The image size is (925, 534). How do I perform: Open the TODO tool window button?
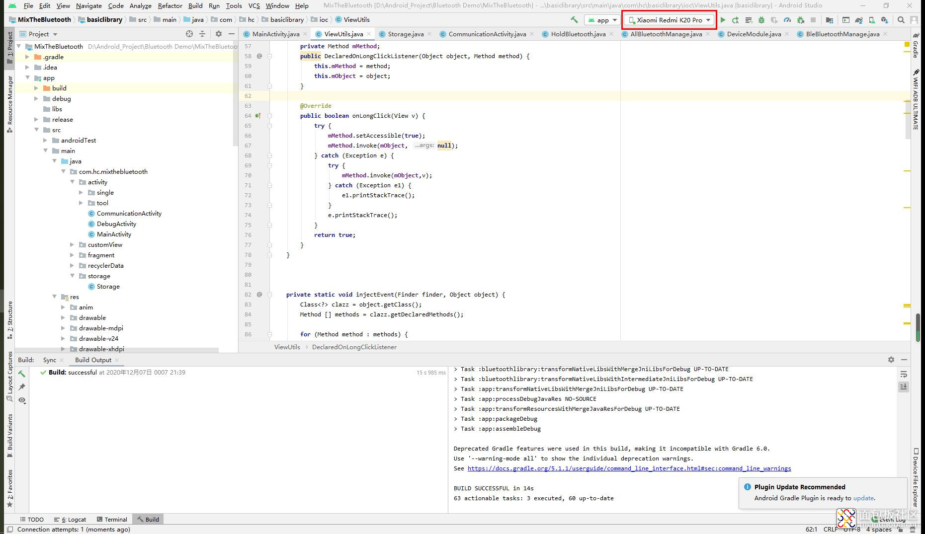[x=32, y=520]
